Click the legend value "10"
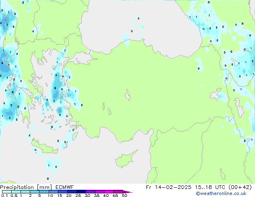Viewport: 255px width, 197px height. tap(50, 195)
